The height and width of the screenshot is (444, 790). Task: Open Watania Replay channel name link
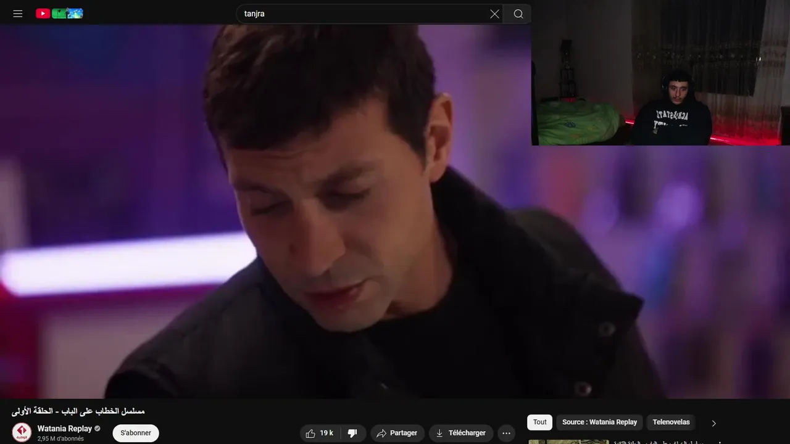click(x=64, y=429)
